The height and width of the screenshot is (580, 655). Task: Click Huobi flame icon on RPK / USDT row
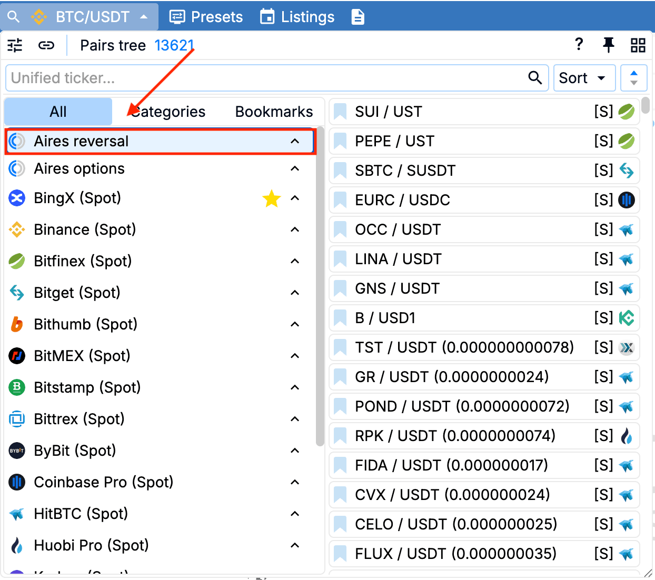(627, 436)
